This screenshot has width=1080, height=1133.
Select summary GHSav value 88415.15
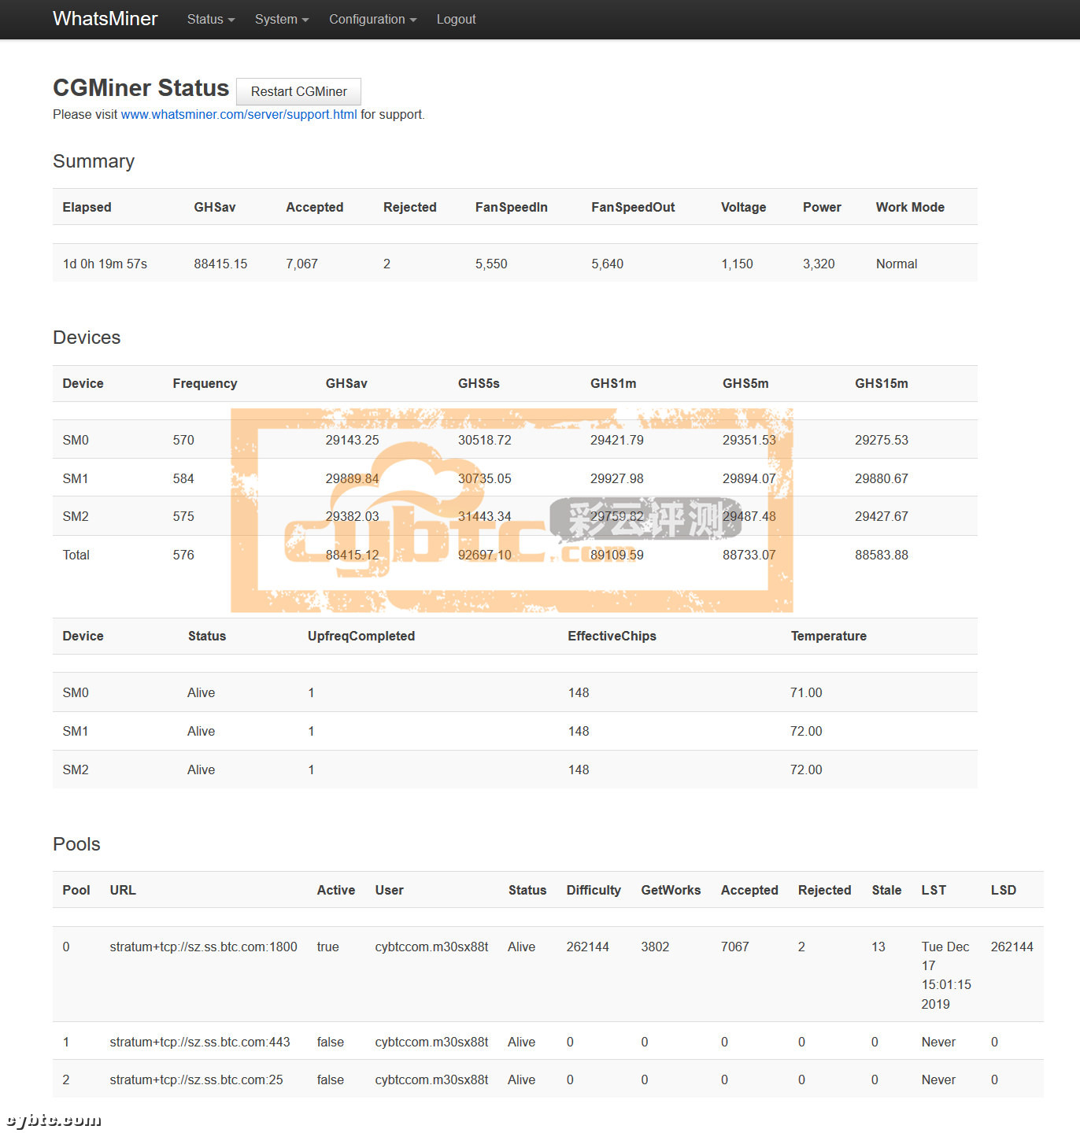pyautogui.click(x=220, y=264)
